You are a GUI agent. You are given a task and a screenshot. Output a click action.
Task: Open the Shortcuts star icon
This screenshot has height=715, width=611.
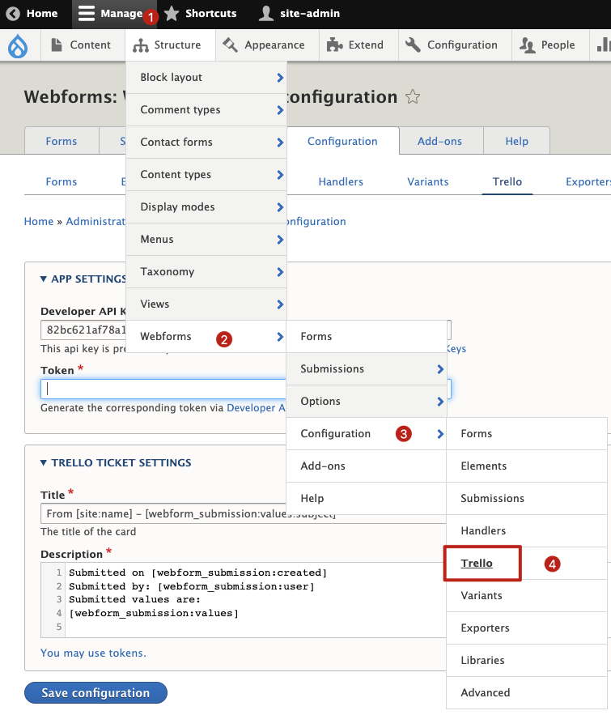point(171,13)
